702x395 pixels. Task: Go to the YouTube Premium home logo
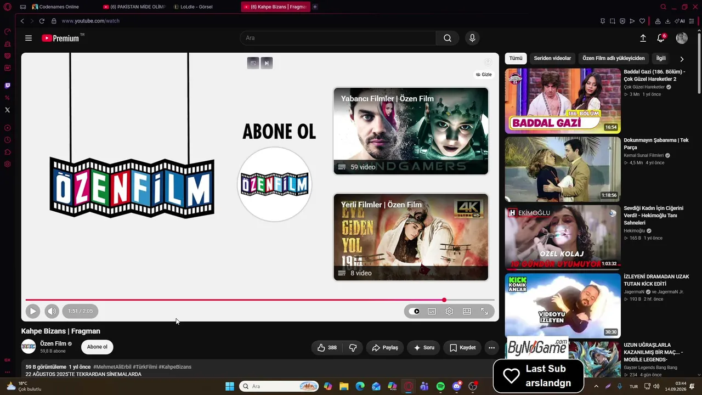(x=60, y=38)
